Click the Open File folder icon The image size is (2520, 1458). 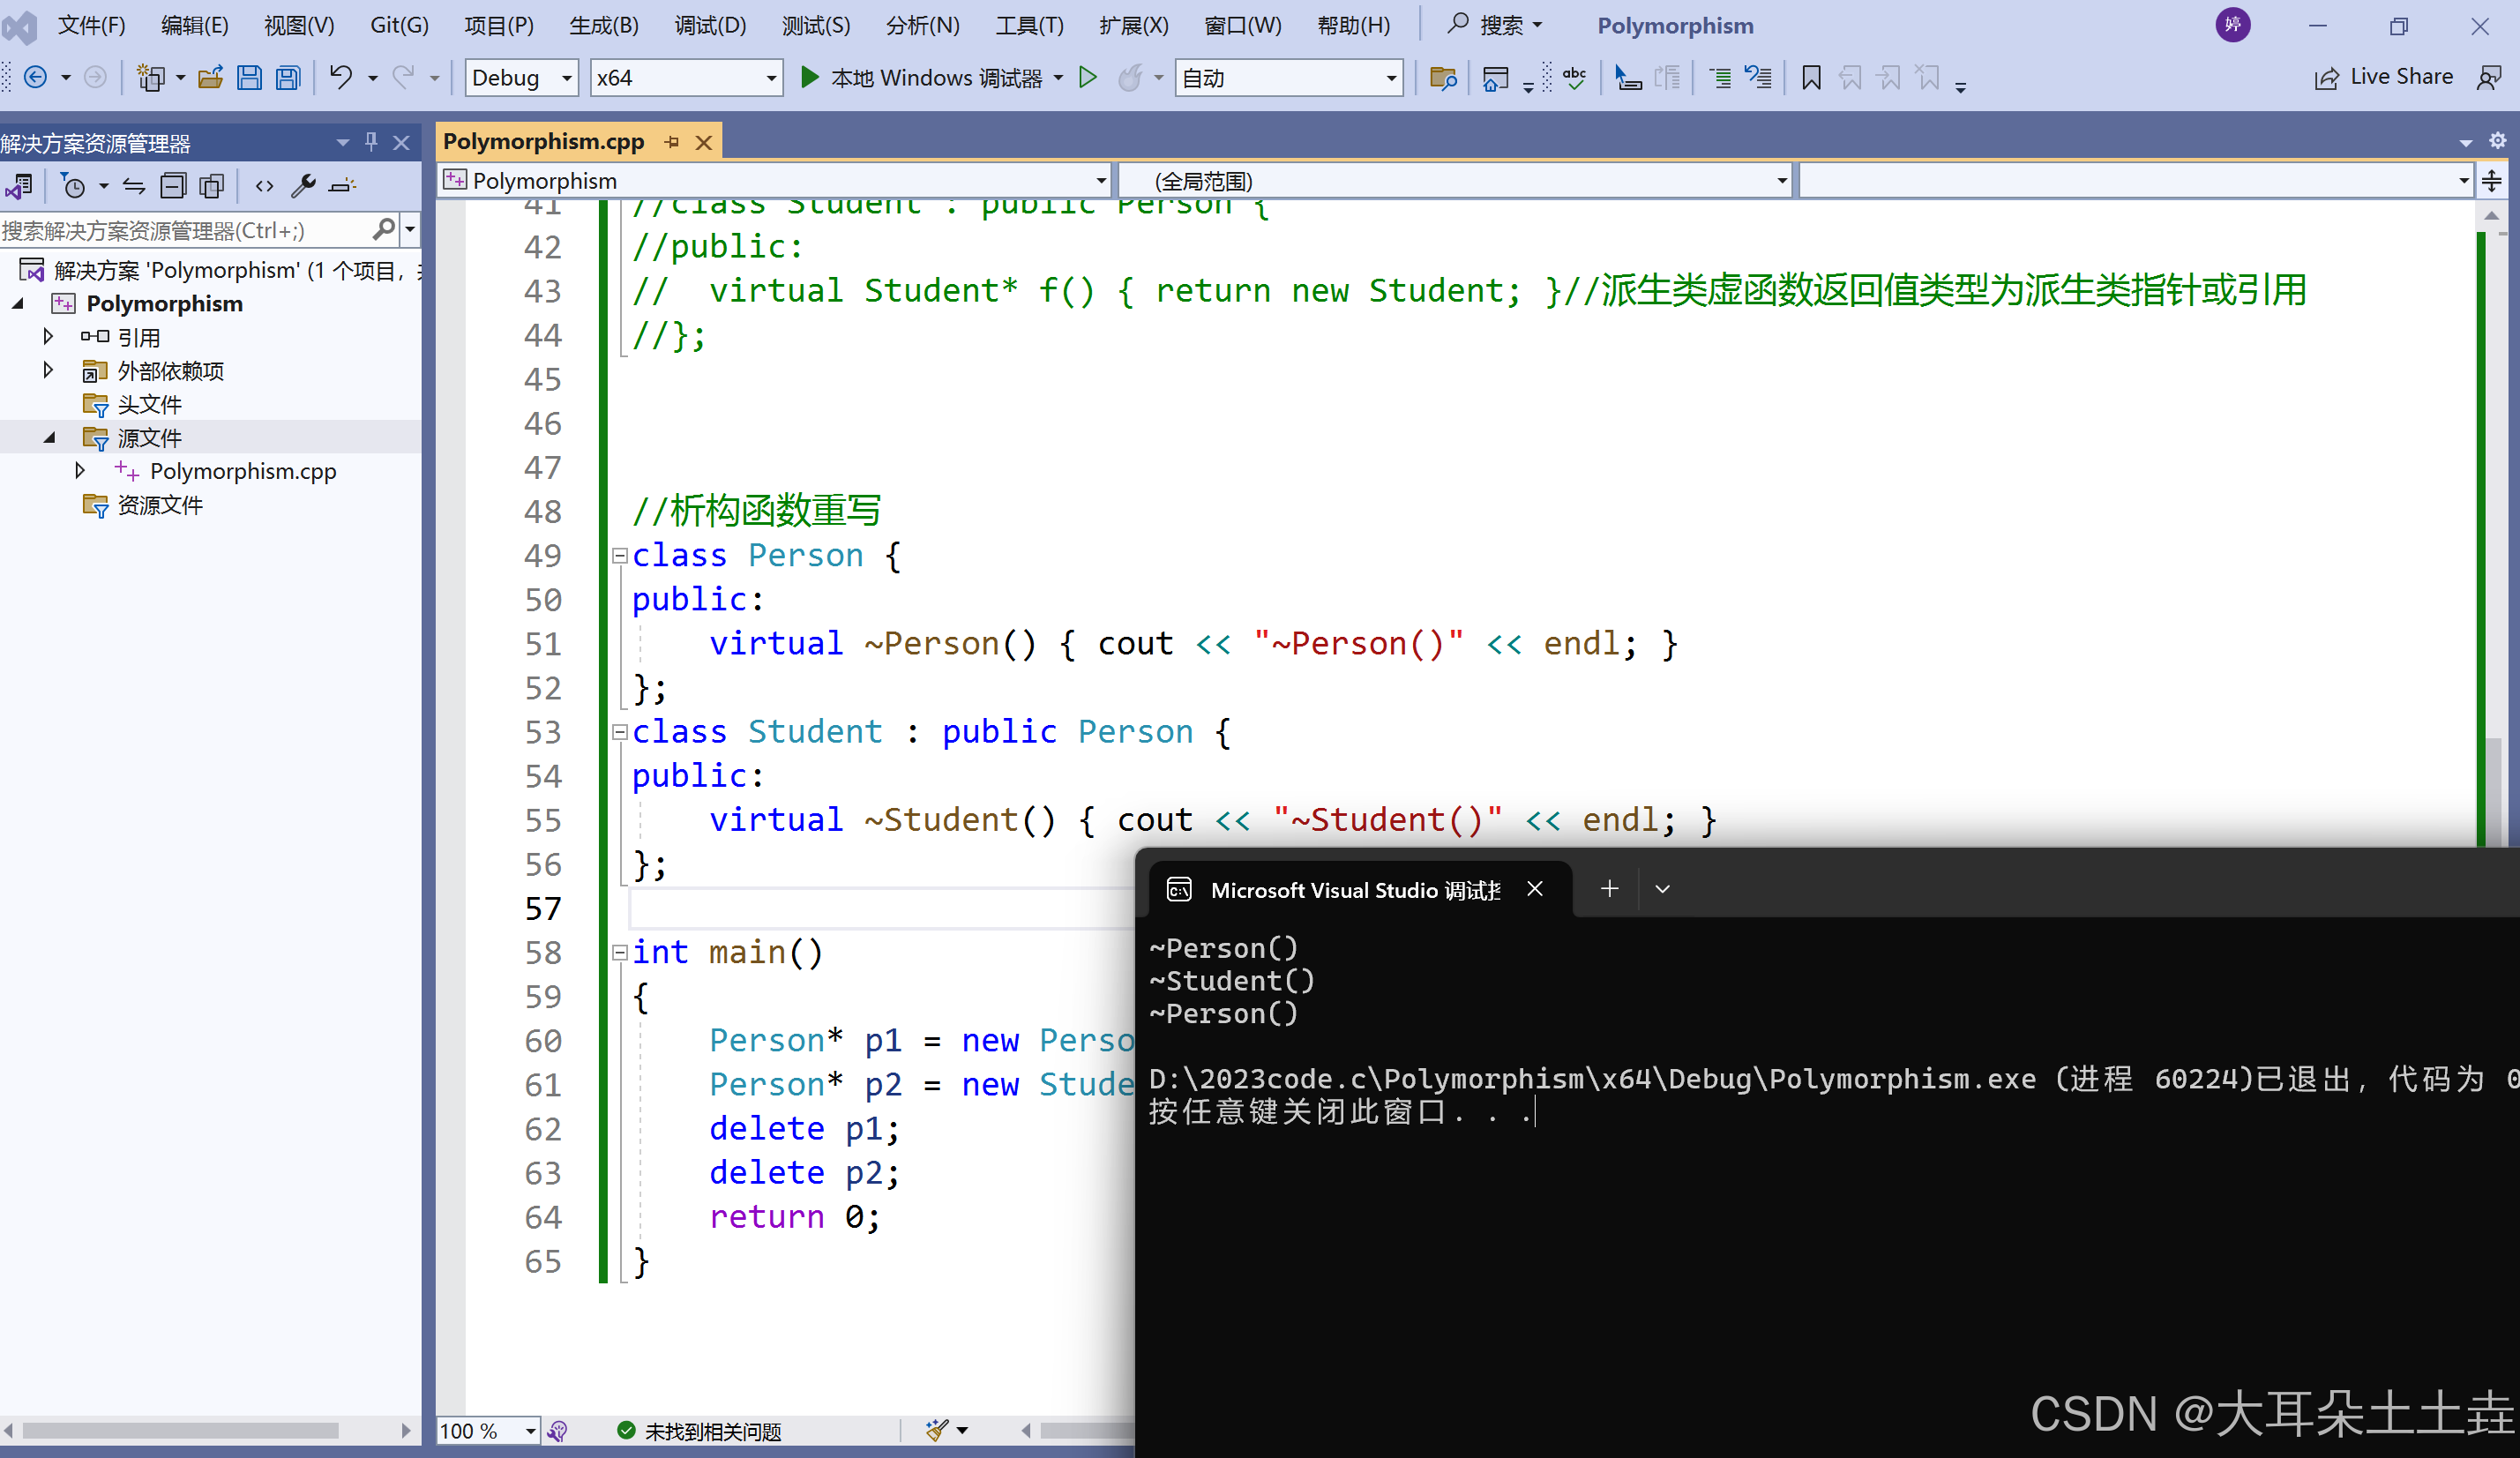[x=210, y=78]
